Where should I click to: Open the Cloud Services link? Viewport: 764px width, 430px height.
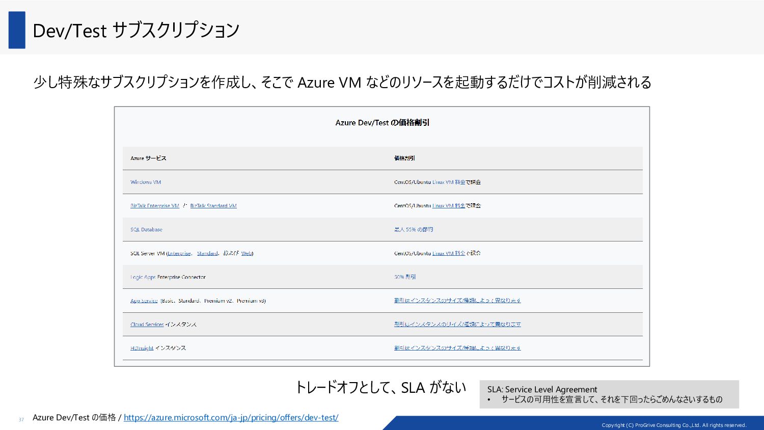point(147,325)
